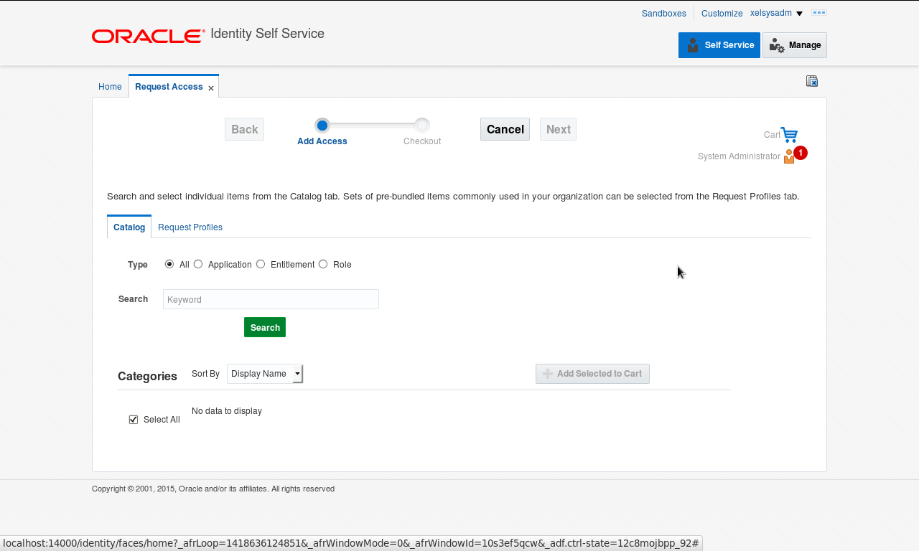Image resolution: width=919 pixels, height=551 pixels.
Task: Select the Role type radio button
Action: [x=323, y=264]
